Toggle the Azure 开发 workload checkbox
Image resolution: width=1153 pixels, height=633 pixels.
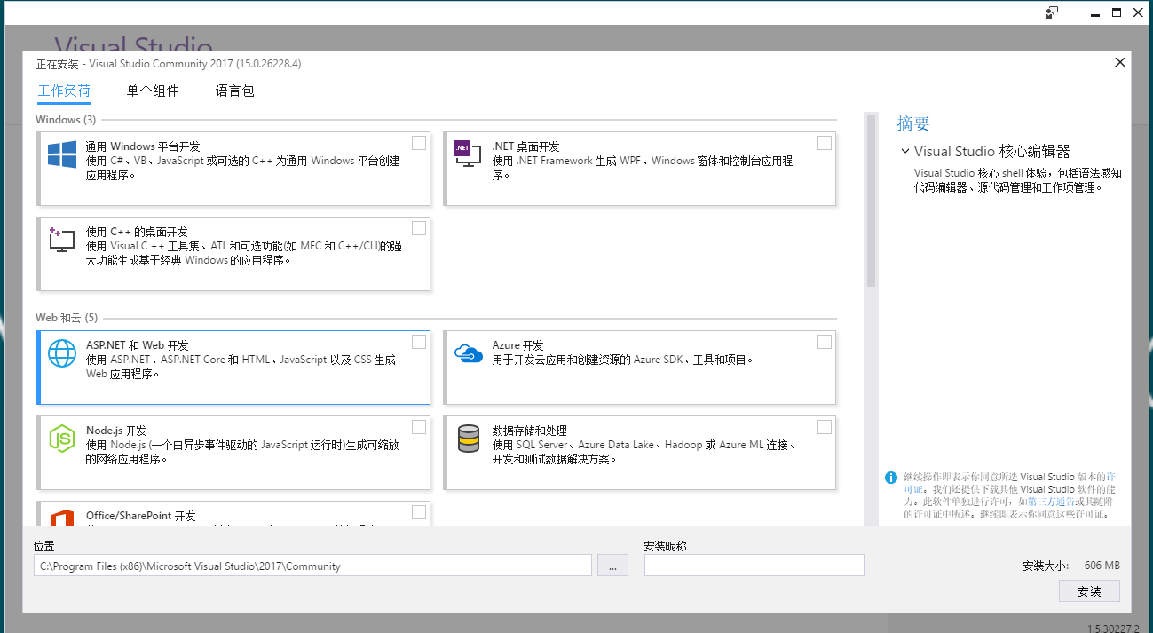(x=825, y=342)
